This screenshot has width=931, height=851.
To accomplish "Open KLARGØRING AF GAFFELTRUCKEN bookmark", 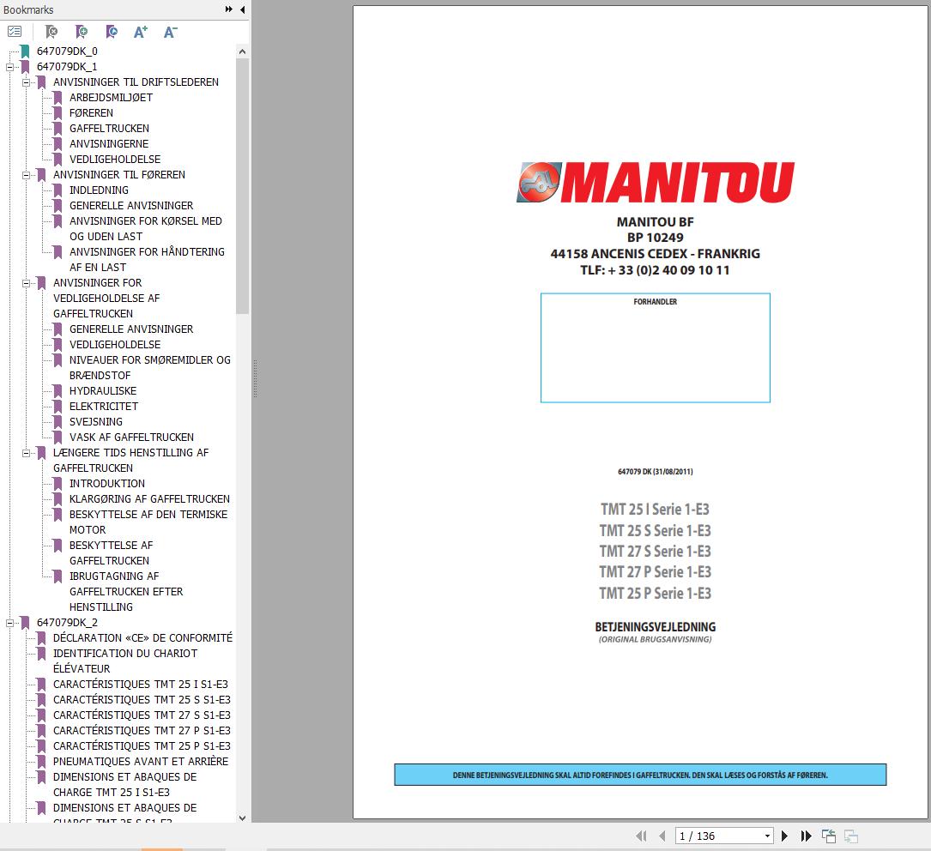I will (149, 498).
